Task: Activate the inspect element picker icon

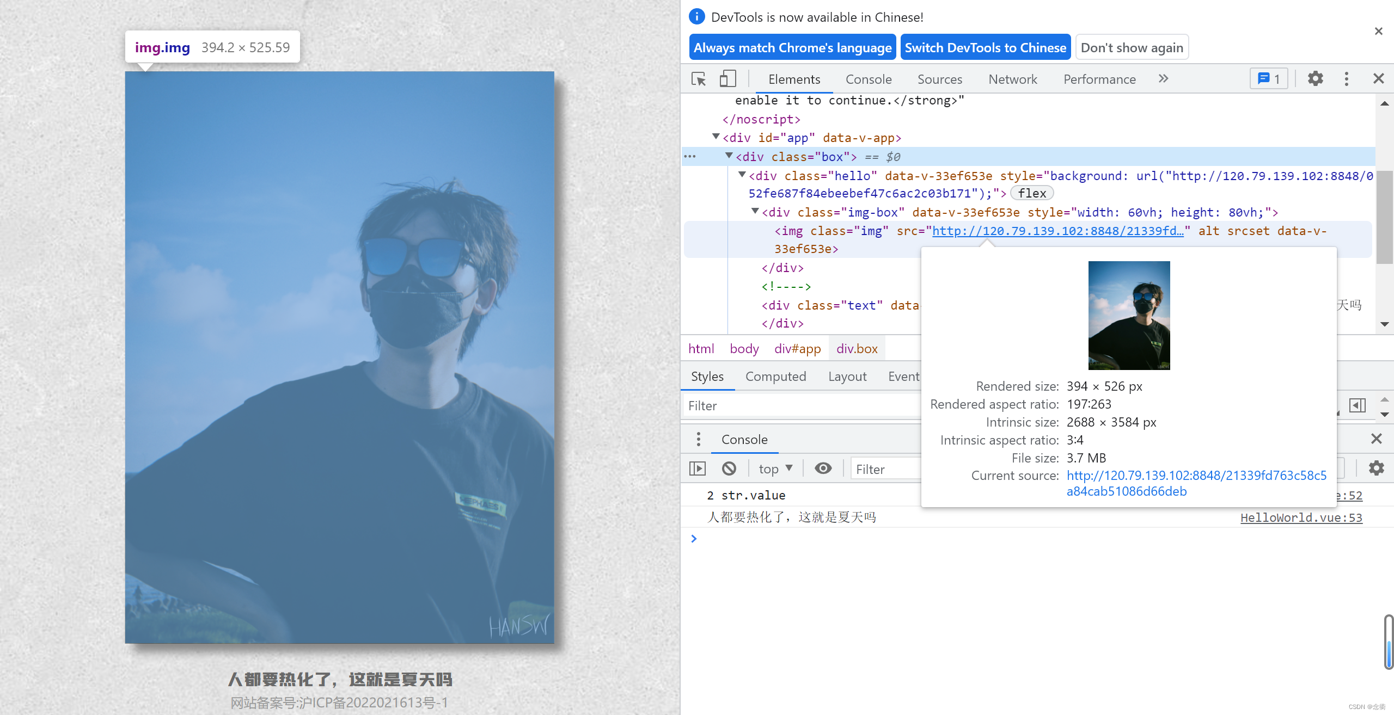Action: [699, 79]
